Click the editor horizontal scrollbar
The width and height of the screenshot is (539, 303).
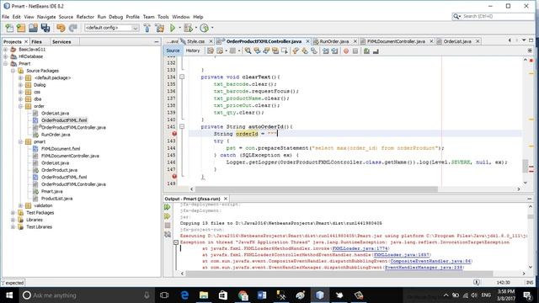pyautogui.click(x=317, y=189)
